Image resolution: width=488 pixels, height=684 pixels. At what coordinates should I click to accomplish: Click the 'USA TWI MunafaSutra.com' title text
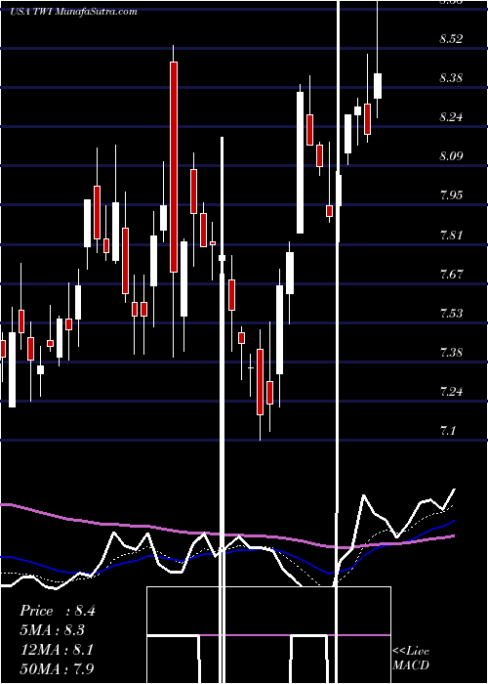point(73,12)
